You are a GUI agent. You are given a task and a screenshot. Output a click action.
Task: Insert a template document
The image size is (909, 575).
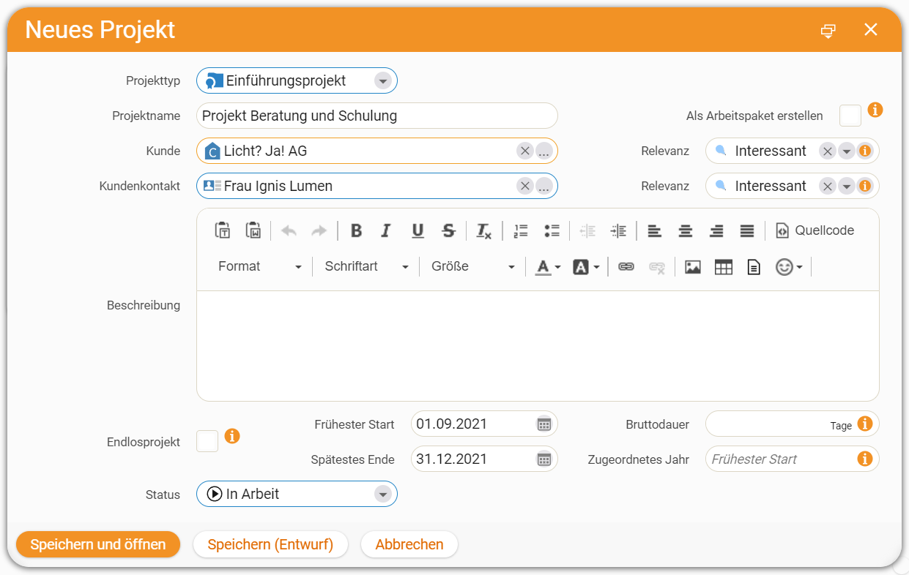[x=754, y=267]
